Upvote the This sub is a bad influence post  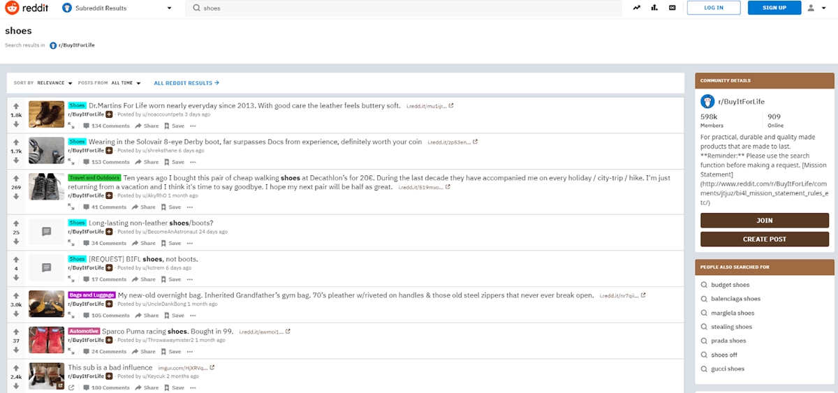[16, 368]
